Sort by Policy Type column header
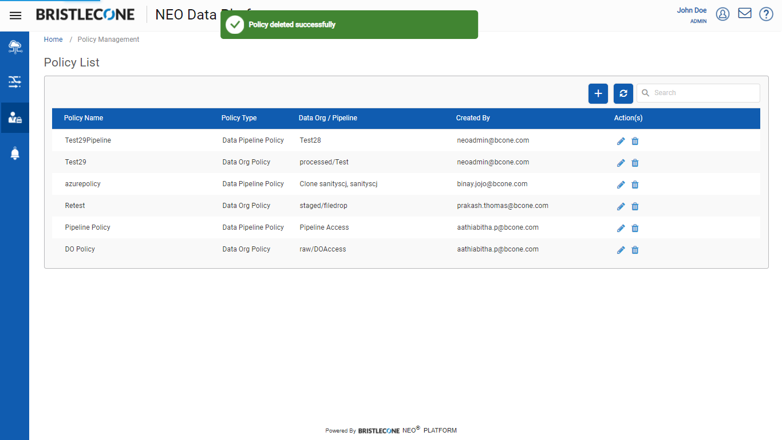Screen dimensions: 782x440 (x=239, y=118)
